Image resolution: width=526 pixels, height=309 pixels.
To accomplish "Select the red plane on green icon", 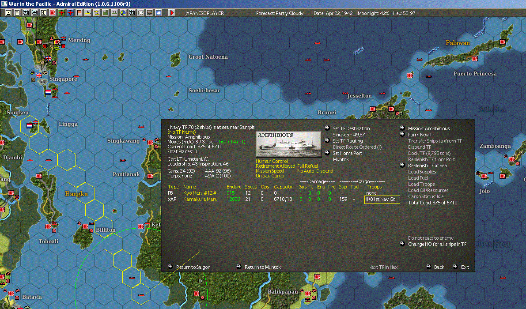I will click(x=61, y=13).
